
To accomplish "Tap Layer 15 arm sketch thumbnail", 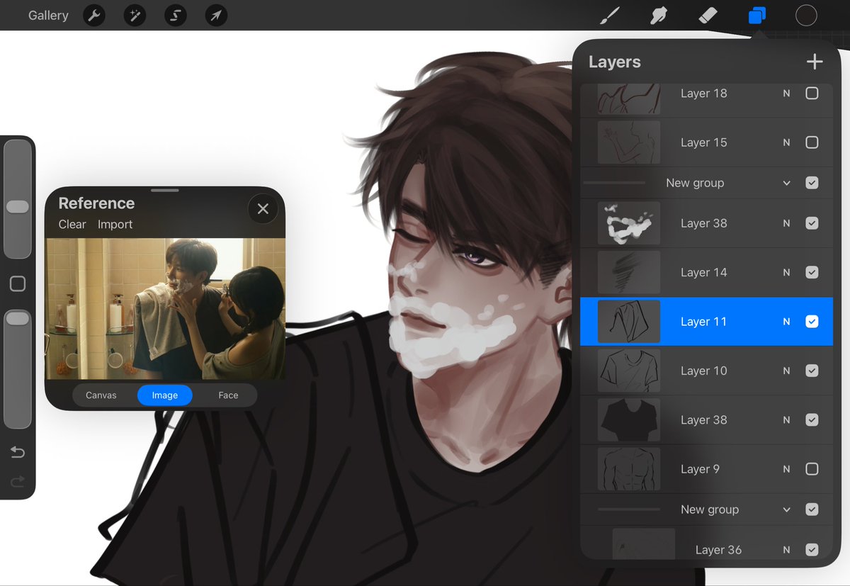I will pyautogui.click(x=629, y=142).
